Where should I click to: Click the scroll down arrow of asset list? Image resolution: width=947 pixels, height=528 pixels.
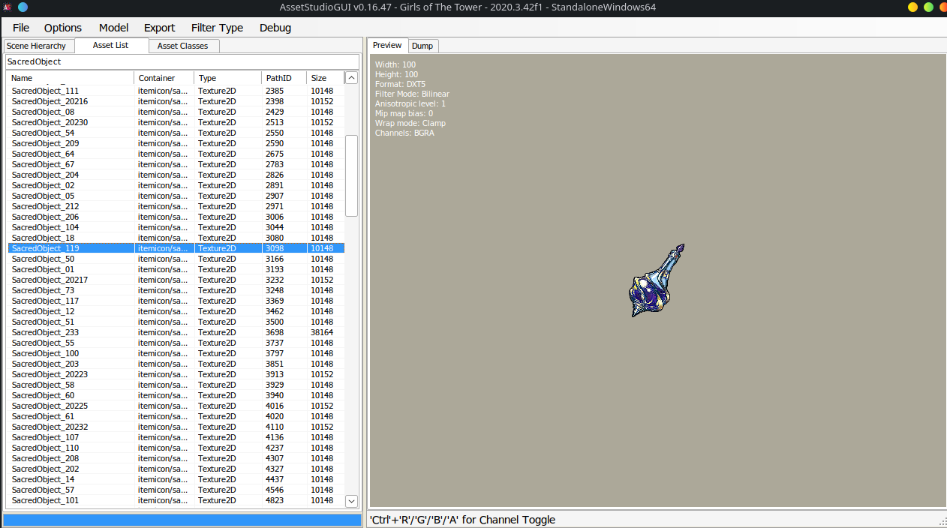[x=351, y=500]
